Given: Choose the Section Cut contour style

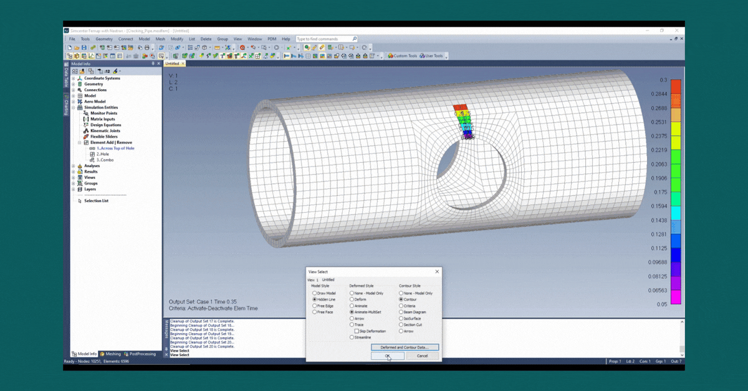Looking at the screenshot, I should point(402,325).
